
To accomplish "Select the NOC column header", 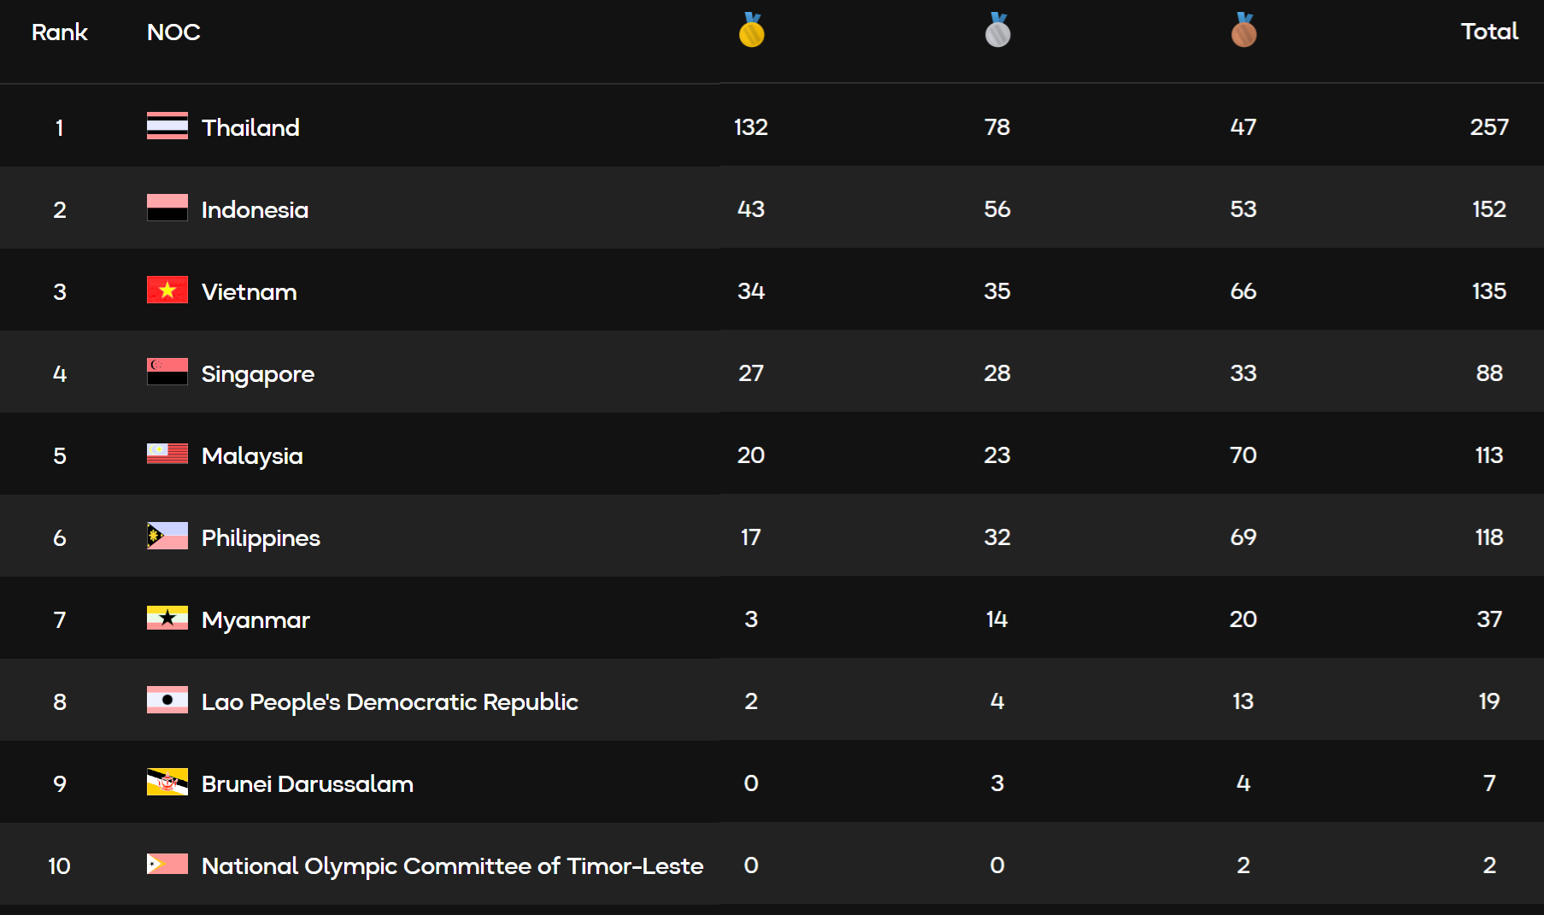I will (x=173, y=32).
